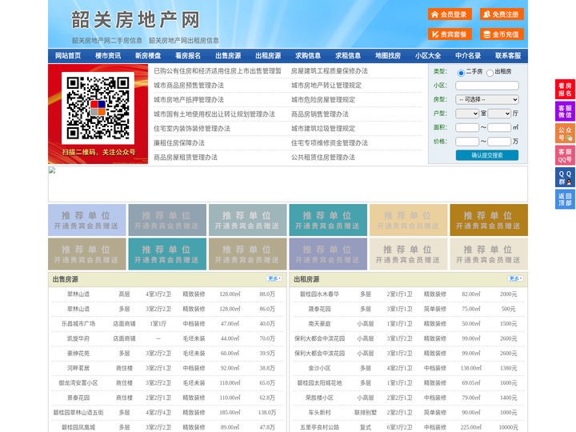Click 韶关房地产网出租房信息 header link
The image size is (576, 432).
[184, 41]
